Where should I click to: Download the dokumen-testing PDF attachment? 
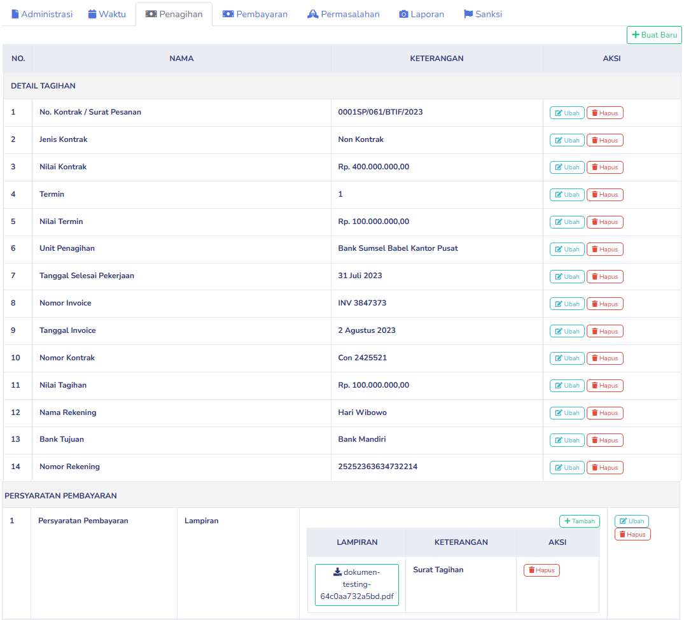coord(357,584)
